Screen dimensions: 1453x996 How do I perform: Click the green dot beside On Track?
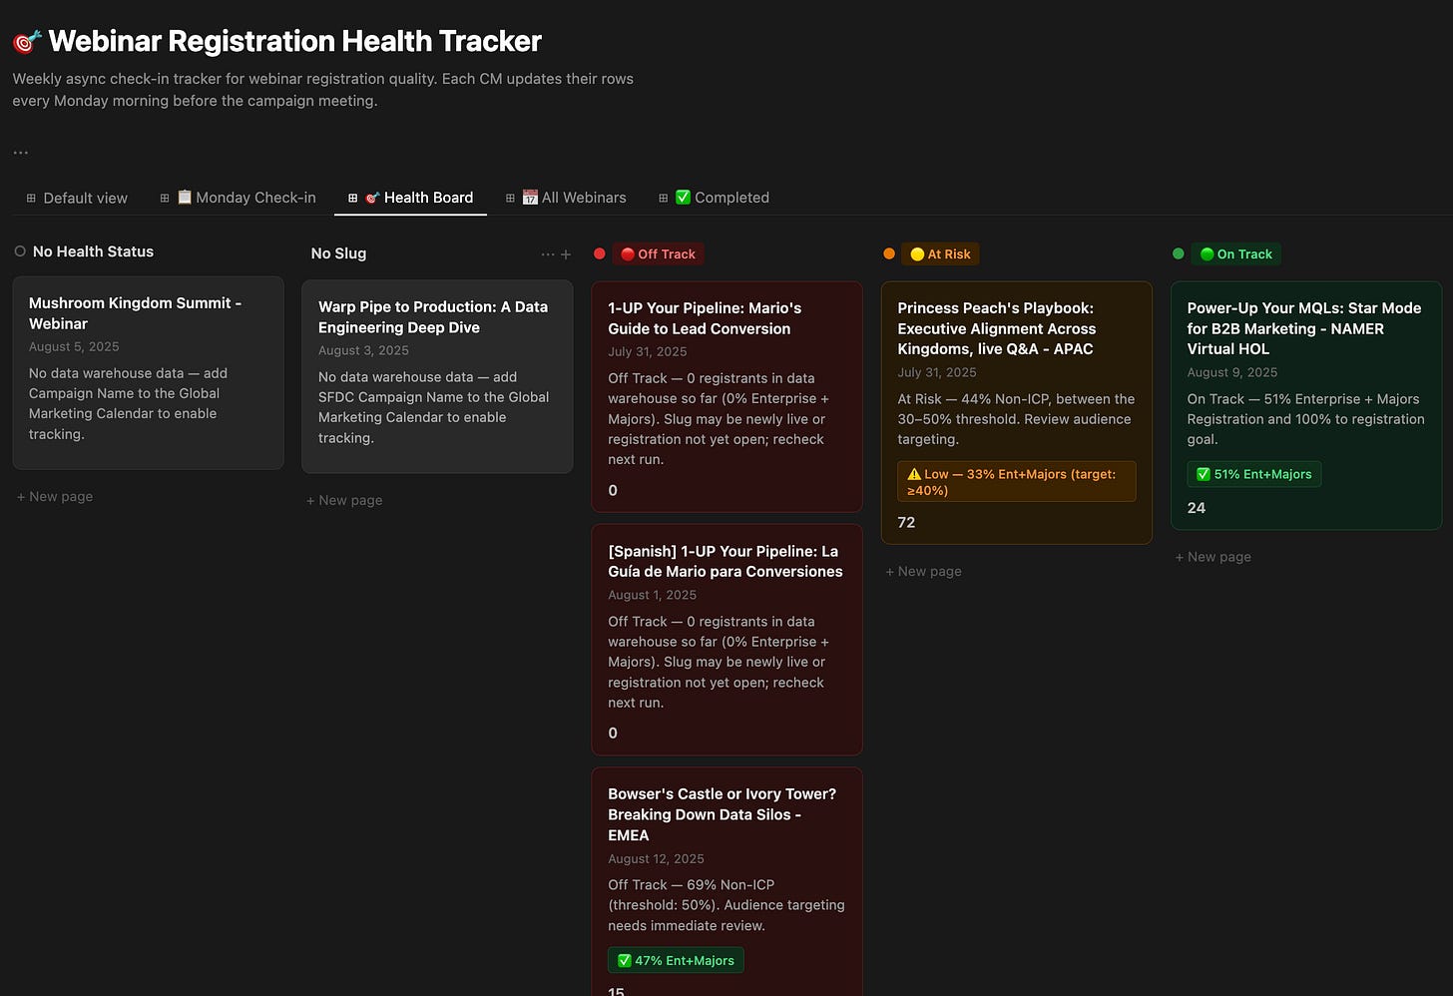1179,253
